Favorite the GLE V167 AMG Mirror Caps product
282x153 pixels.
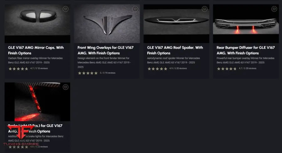point(65,9)
